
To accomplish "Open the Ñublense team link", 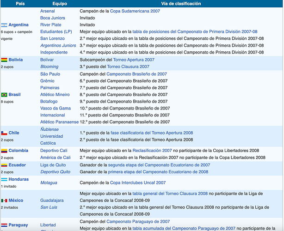I will (x=49, y=129).
